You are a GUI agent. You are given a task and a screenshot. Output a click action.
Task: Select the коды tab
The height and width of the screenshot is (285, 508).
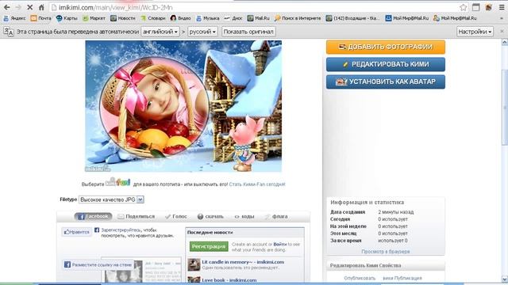[244, 216]
